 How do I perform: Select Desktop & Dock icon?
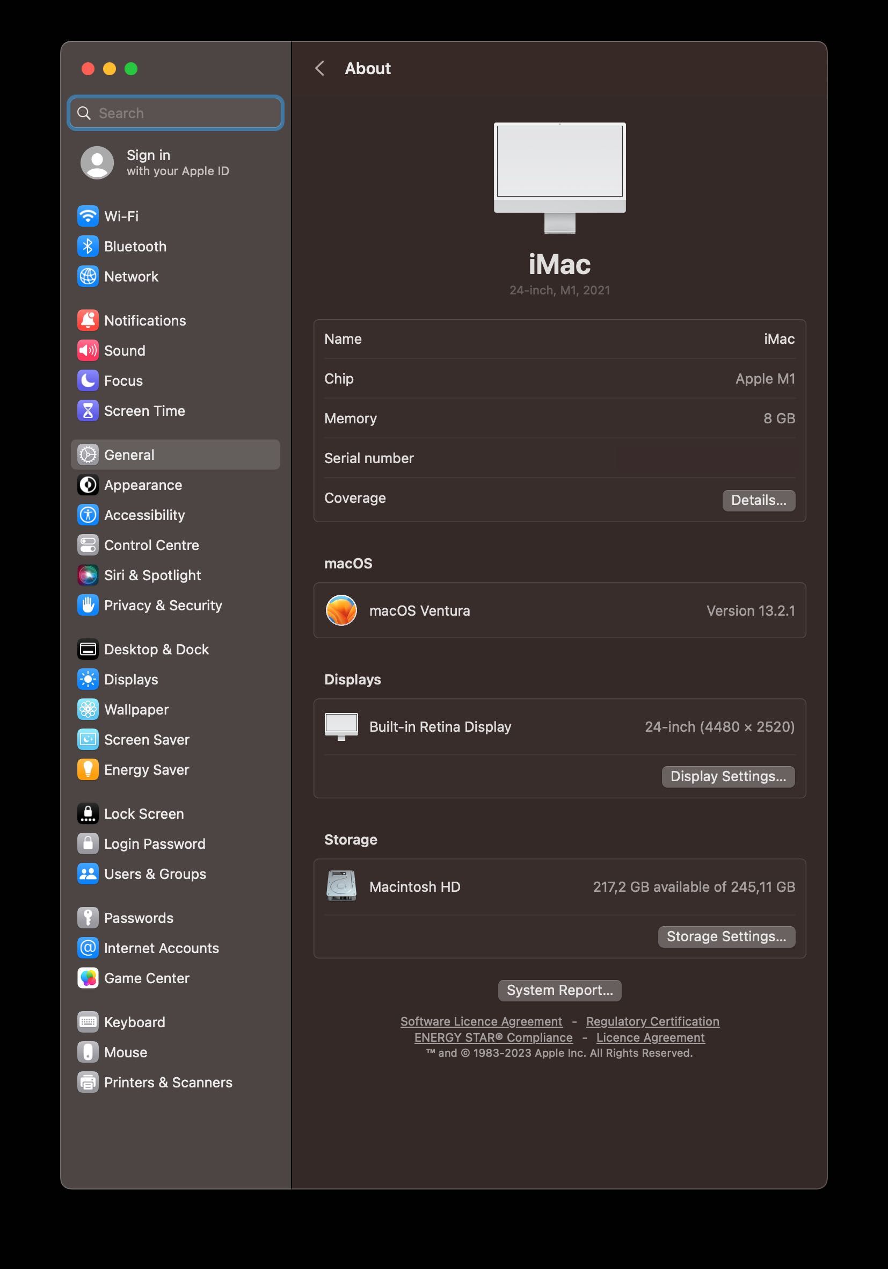pos(88,650)
